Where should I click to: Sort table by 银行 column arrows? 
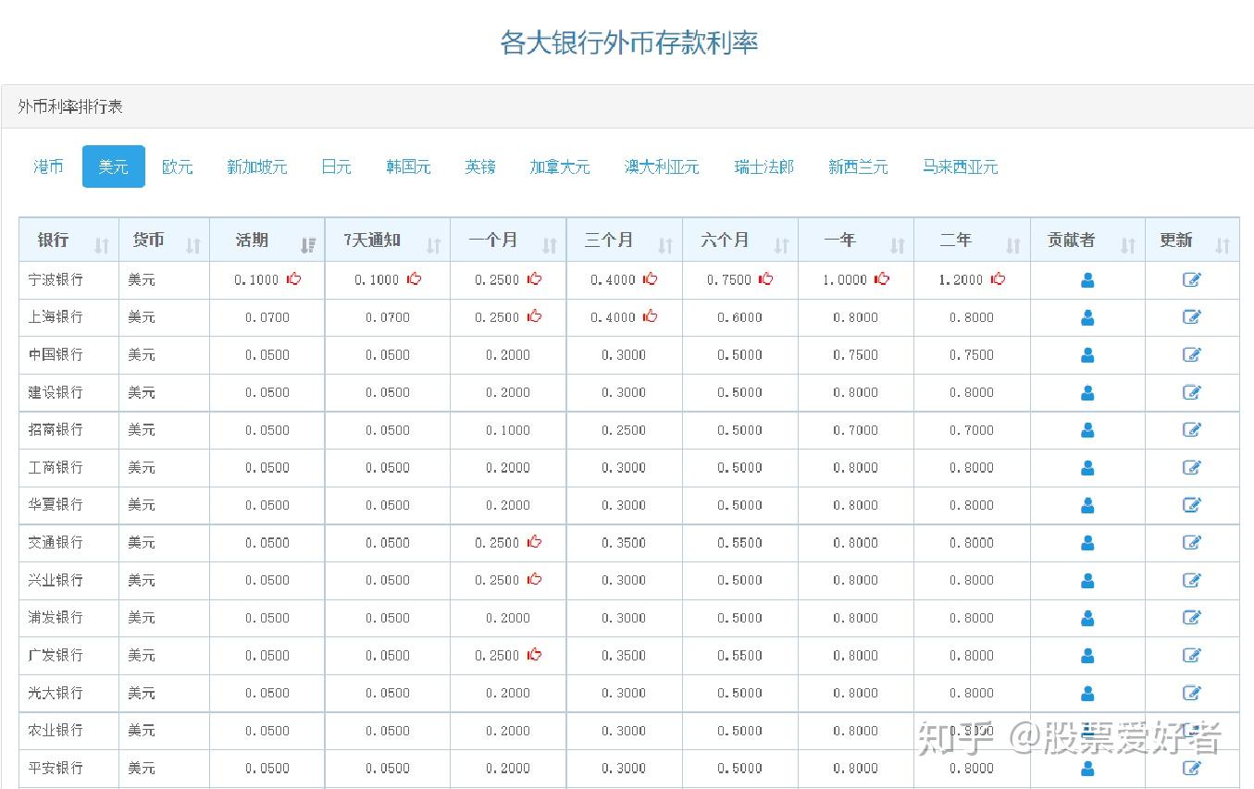pos(102,245)
